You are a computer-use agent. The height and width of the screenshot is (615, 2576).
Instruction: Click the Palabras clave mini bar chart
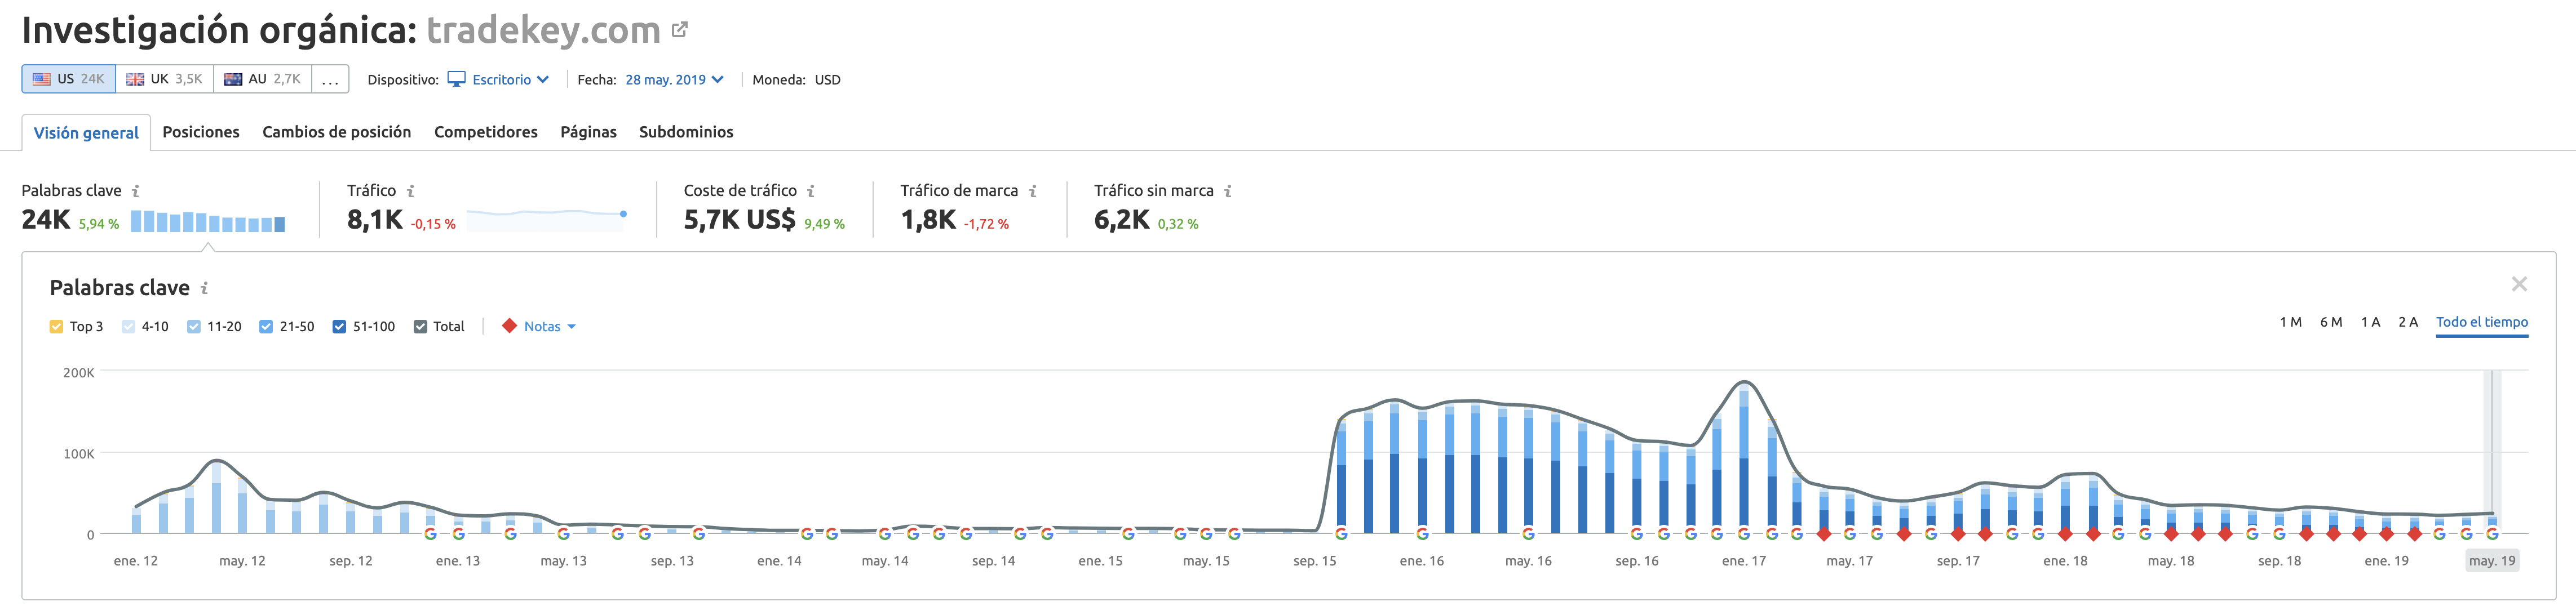[x=208, y=221]
